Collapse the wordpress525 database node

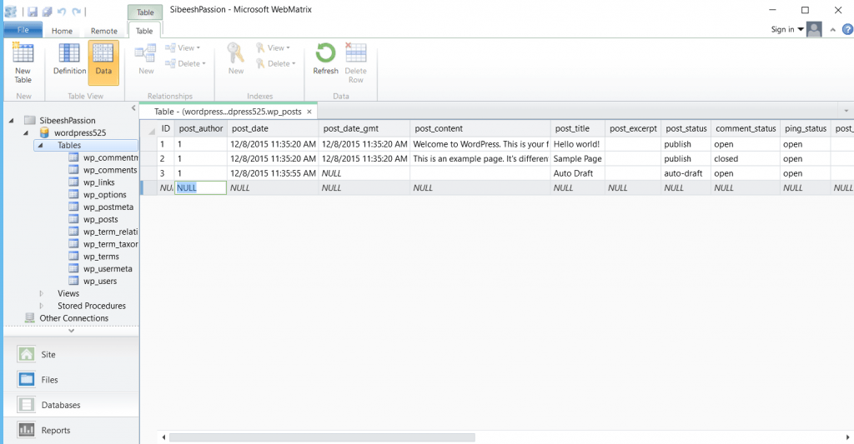[x=26, y=132]
